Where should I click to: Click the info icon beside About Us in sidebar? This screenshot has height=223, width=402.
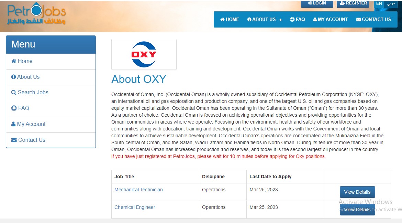14,77
